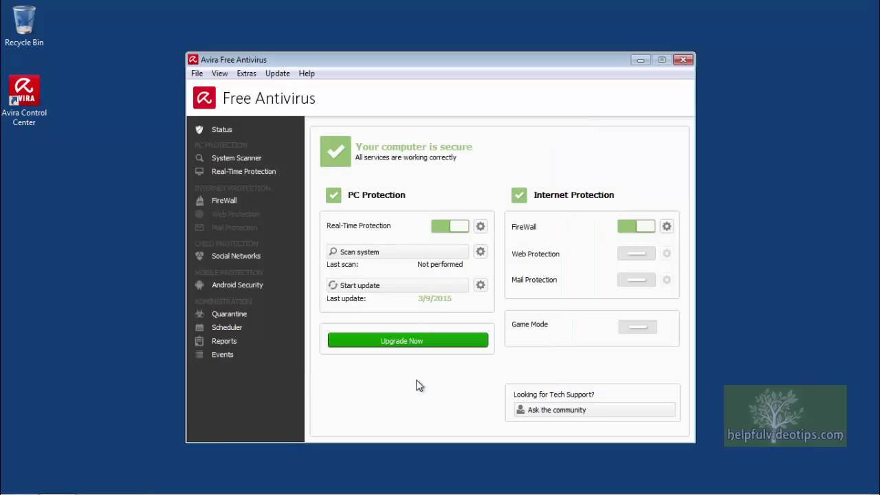Click the green Upgrade Now button
This screenshot has width=880, height=495.
(408, 340)
